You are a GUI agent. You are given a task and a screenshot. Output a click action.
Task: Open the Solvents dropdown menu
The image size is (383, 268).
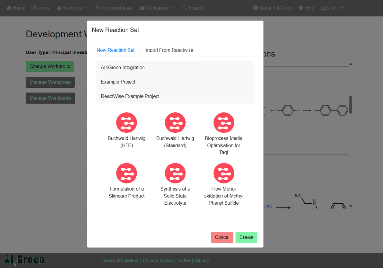(71, 8)
